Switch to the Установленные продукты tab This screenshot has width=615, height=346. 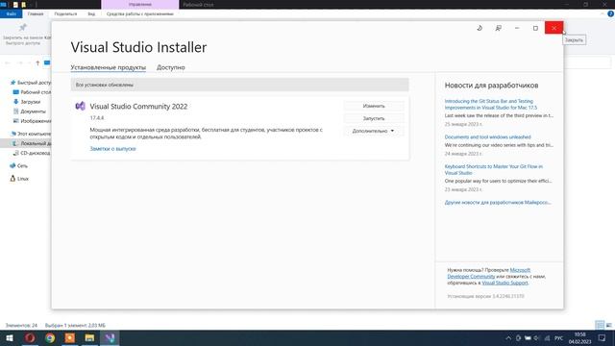point(109,67)
